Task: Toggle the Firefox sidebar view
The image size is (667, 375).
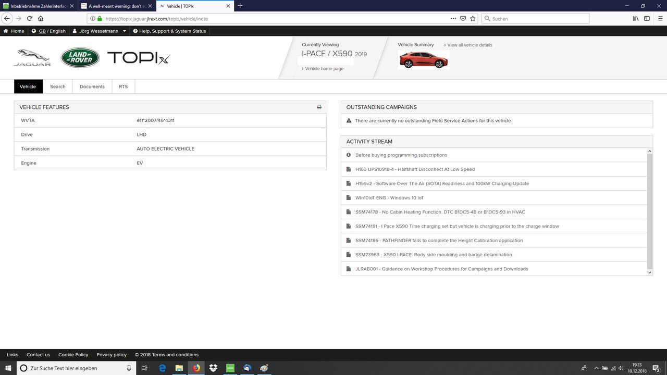Action: coord(647,18)
